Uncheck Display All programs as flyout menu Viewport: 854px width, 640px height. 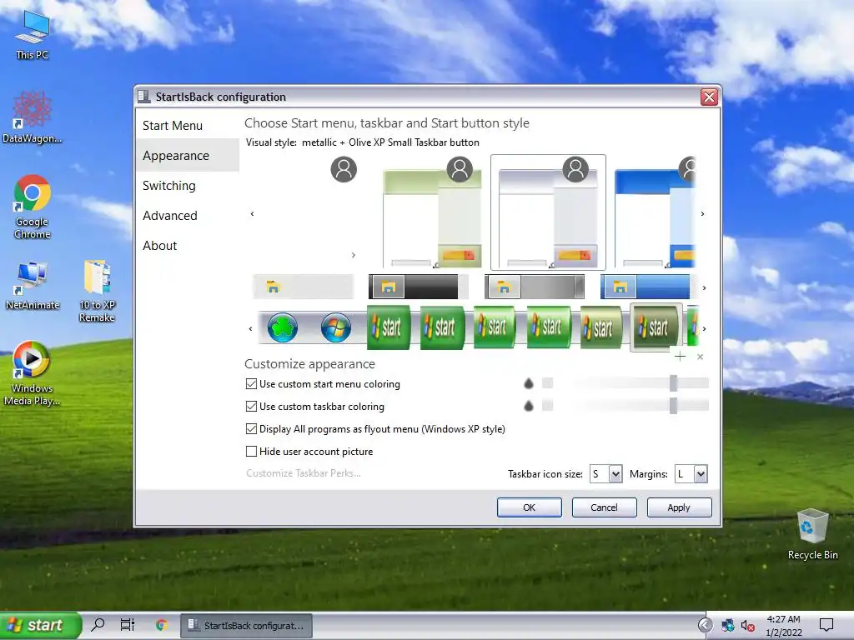[x=251, y=429]
